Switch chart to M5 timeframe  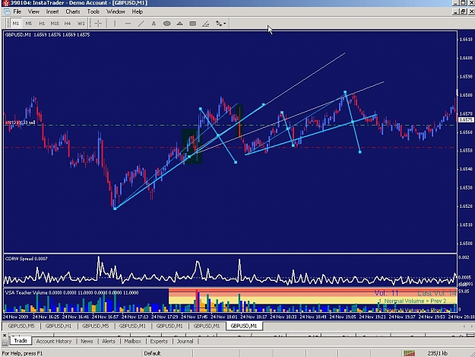coord(28,24)
